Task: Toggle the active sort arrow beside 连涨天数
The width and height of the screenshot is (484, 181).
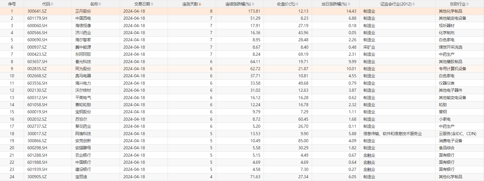Action: (200, 4)
